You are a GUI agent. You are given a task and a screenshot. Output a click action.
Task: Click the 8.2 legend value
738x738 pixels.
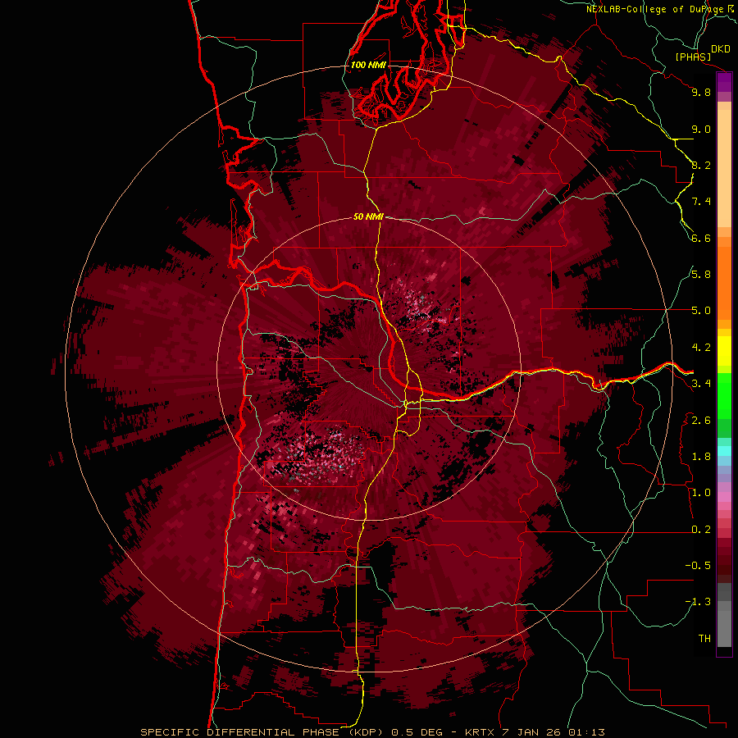click(701, 165)
